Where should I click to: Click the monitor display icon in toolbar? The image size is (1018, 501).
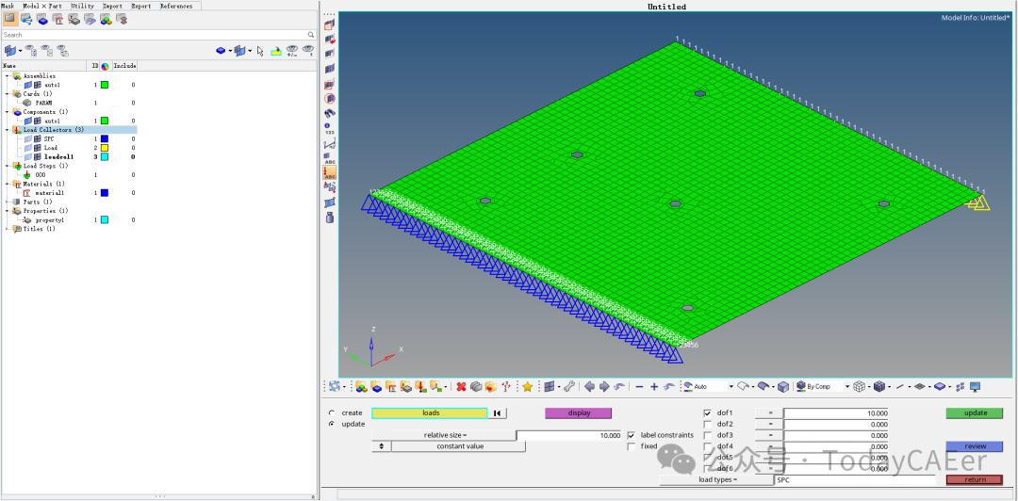pos(975,387)
